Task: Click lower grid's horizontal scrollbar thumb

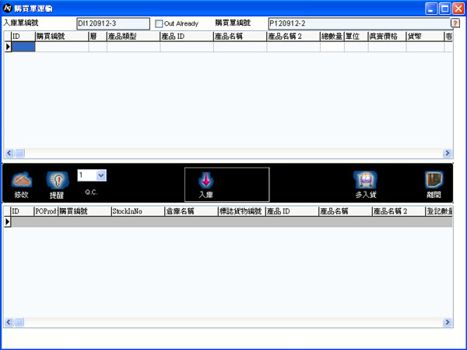Action: (x=19, y=322)
